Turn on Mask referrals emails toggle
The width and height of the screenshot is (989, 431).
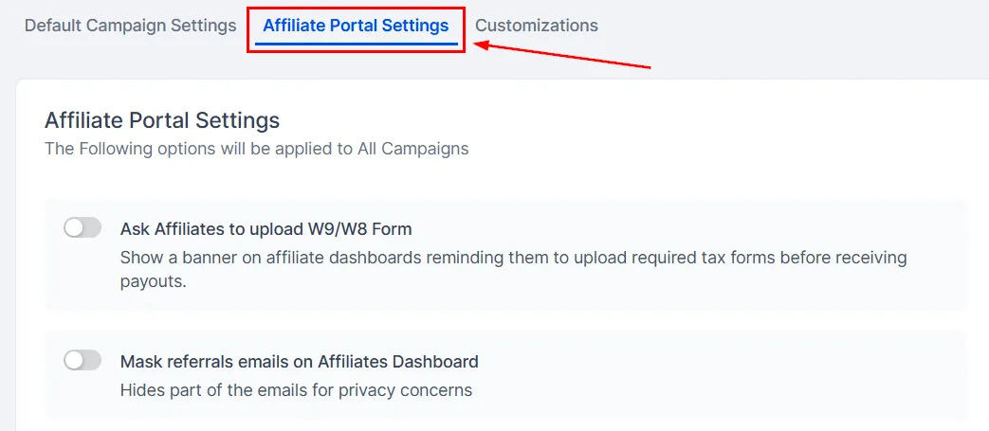pyautogui.click(x=82, y=360)
